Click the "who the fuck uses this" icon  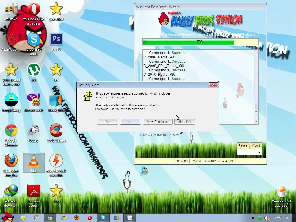[x=56, y=165]
